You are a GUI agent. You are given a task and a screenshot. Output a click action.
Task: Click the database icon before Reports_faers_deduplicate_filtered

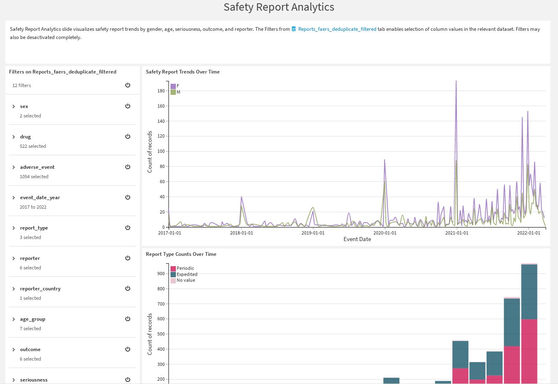pyautogui.click(x=293, y=29)
